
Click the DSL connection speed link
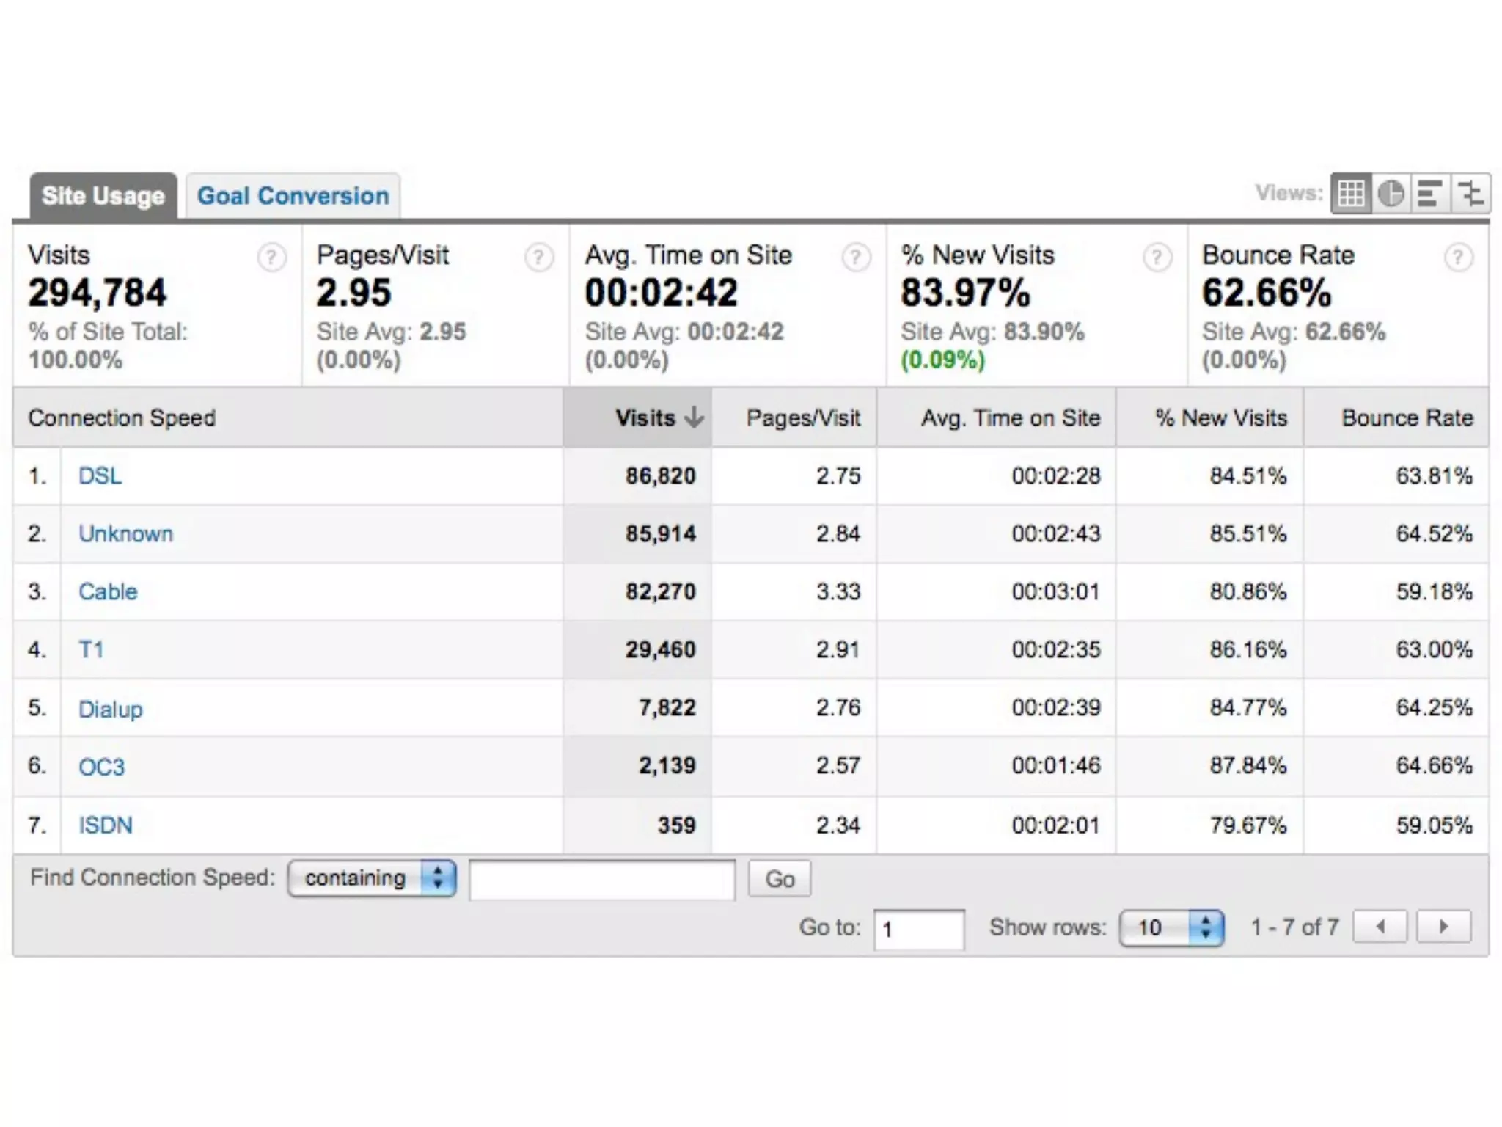point(100,476)
